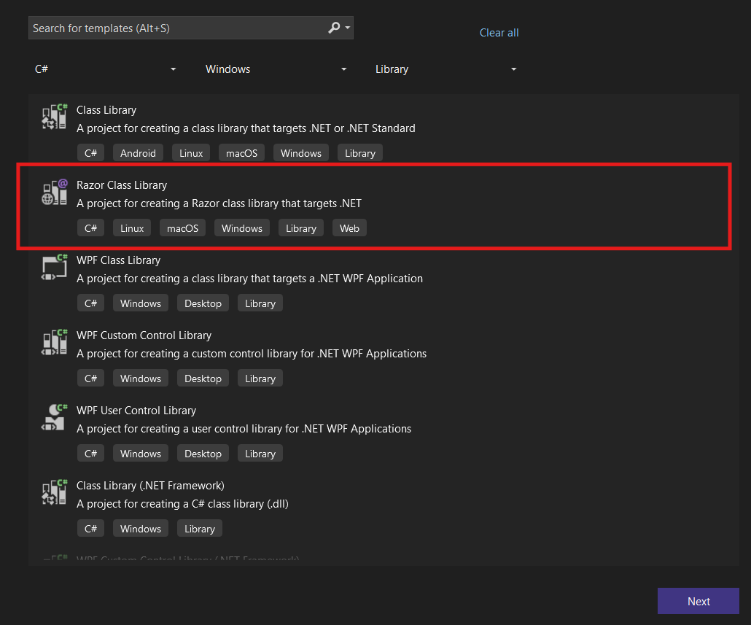Choose the Class Library (.NET Framework) title
Screen dimensions: 751x625
[150, 486]
